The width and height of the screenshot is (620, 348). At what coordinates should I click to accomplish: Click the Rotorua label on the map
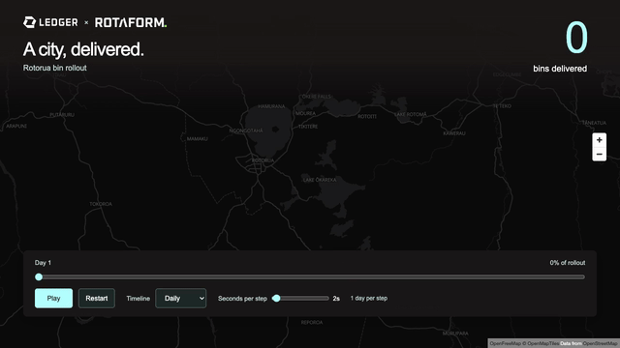point(263,160)
